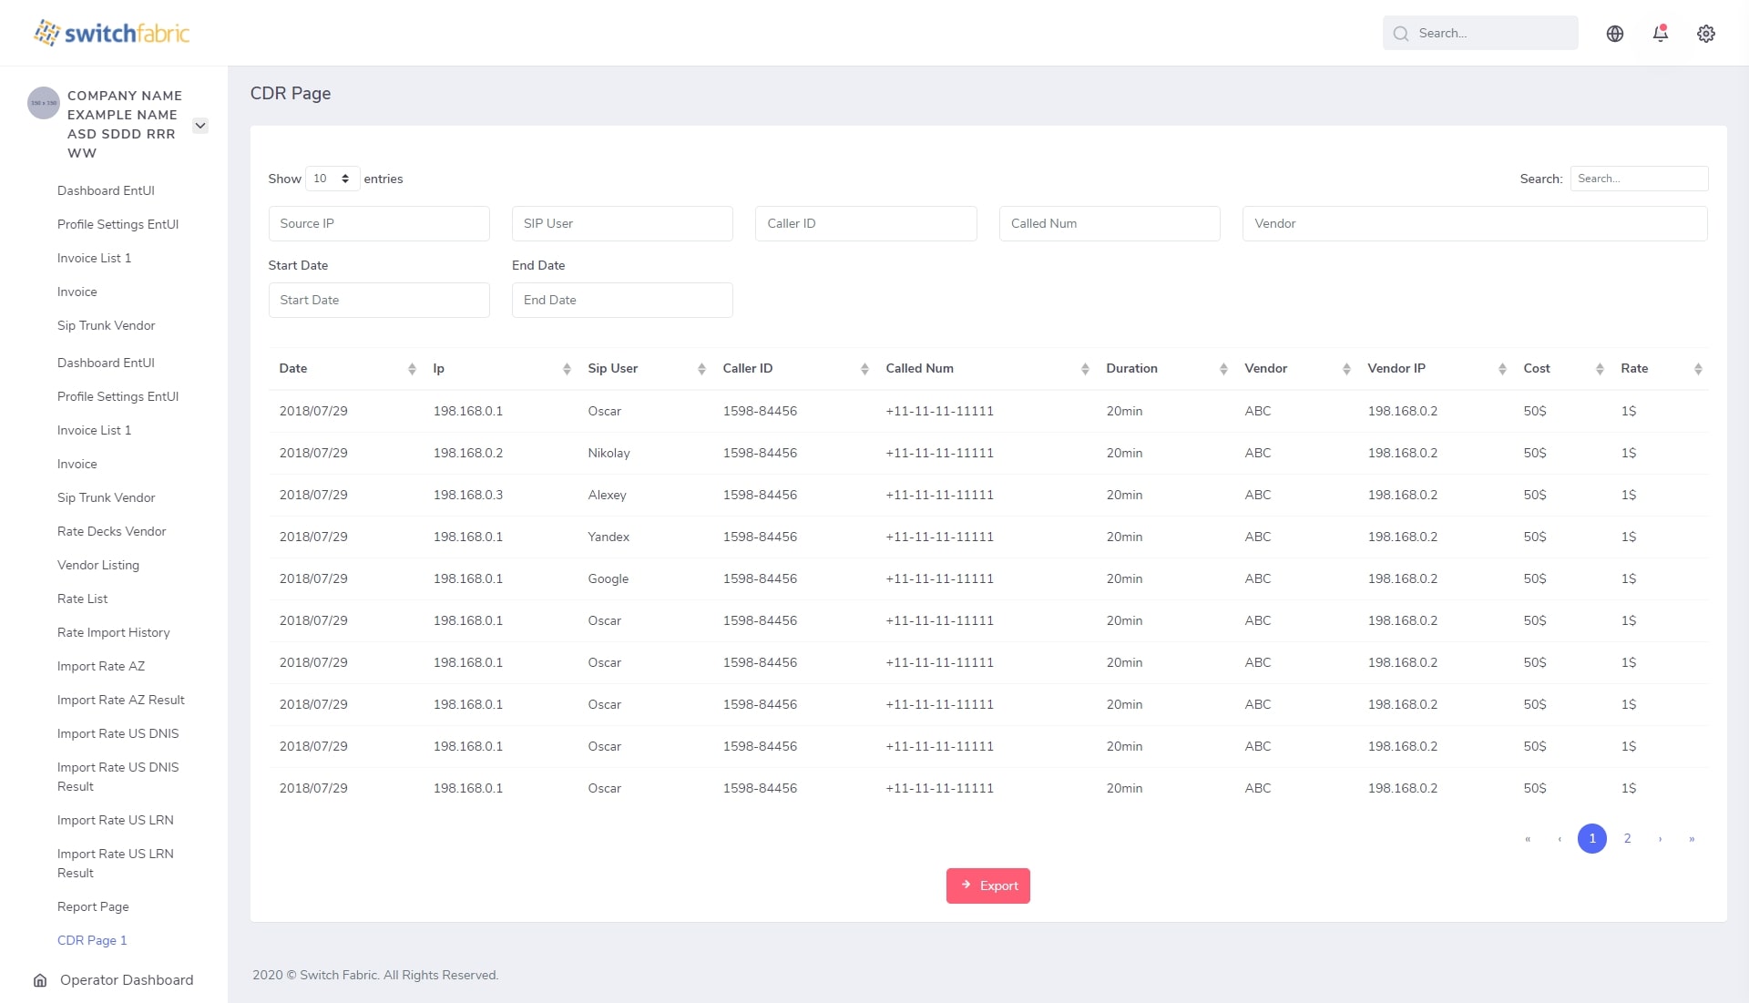Open the Show entries count dropdown
Viewport: 1749px width, 1003px height.
pos(332,179)
